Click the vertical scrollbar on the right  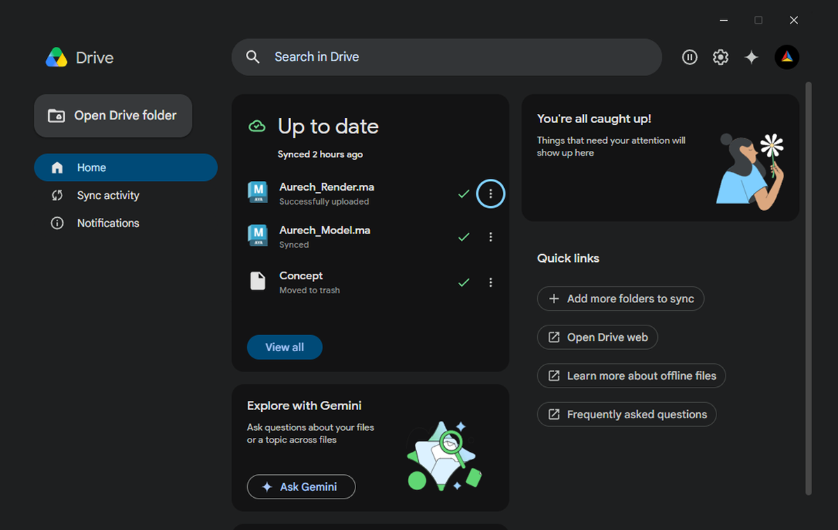click(809, 288)
